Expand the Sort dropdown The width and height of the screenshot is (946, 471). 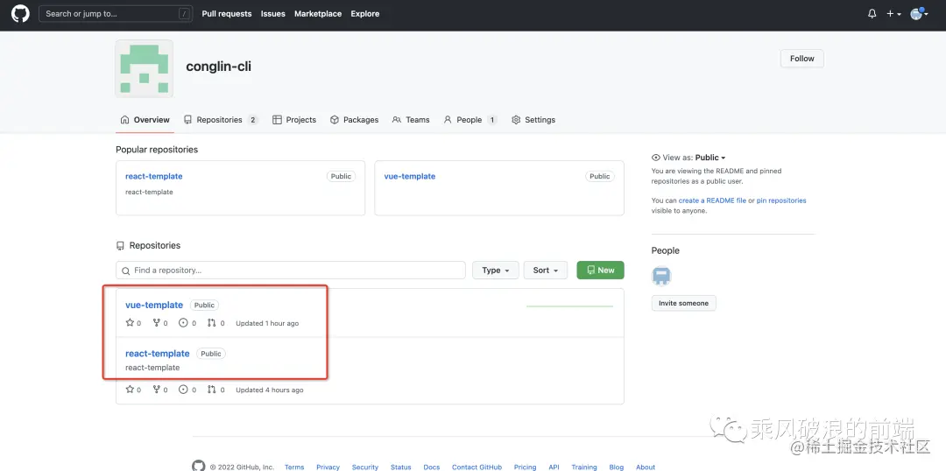pyautogui.click(x=546, y=271)
